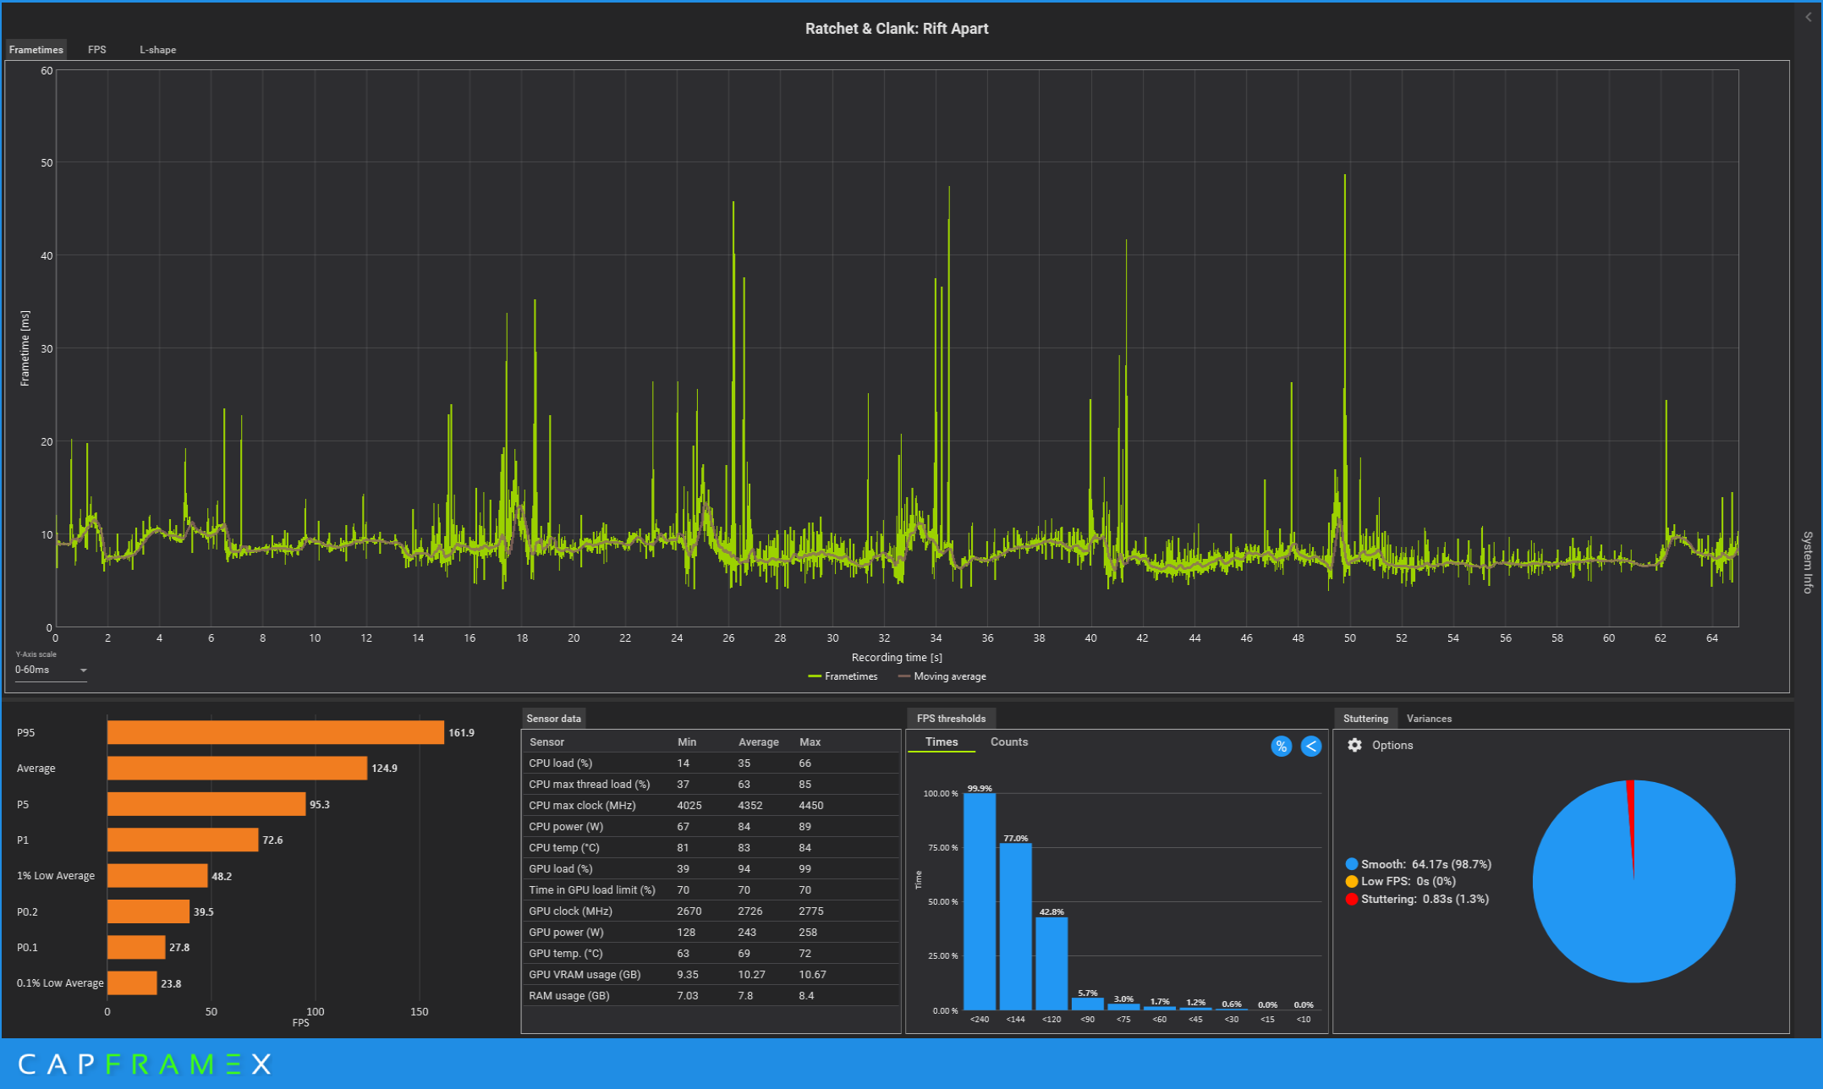This screenshot has width=1823, height=1089.
Task: Switch to the FPS chart tab
Action: tap(97, 50)
